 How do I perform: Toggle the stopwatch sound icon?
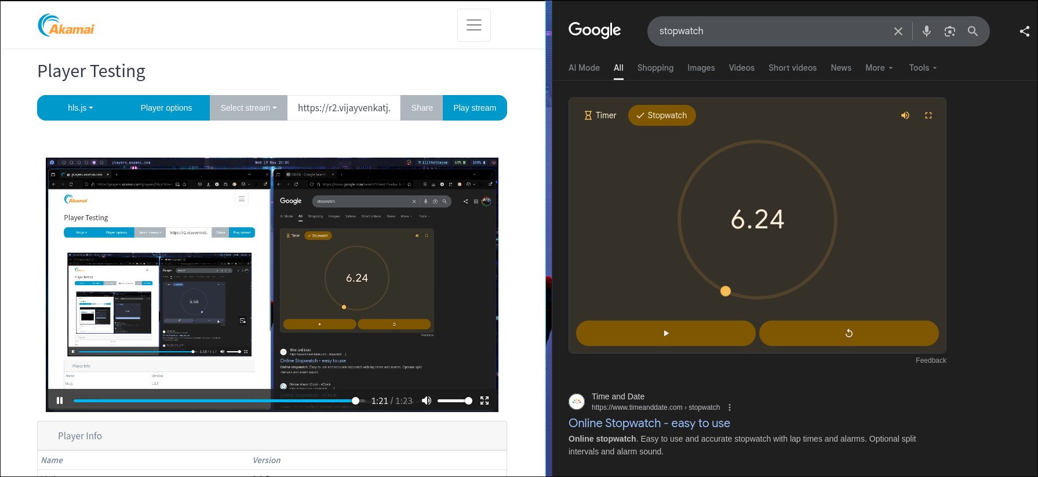click(905, 115)
